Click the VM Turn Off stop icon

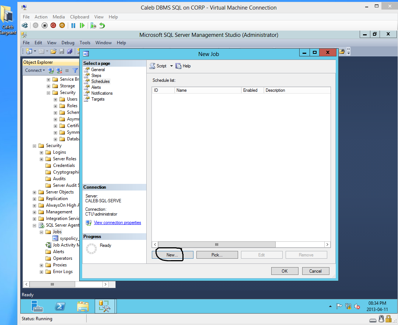(x=45, y=25)
